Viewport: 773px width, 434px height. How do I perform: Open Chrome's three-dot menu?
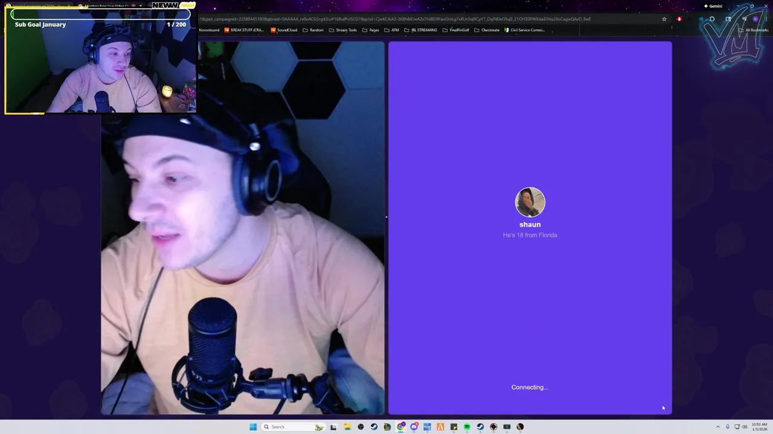pos(766,19)
